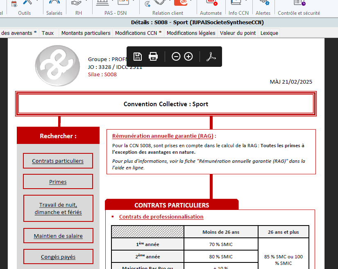
Task: Select the '1ère année' row label
Action: click(x=147, y=244)
